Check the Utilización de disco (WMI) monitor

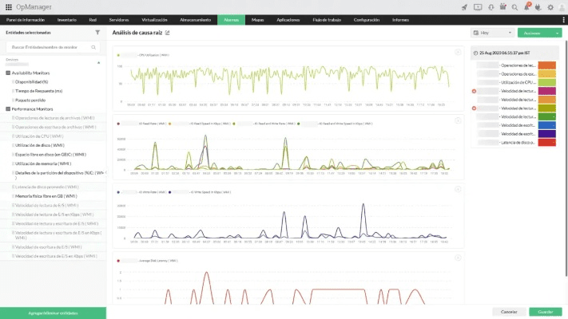pyautogui.click(x=14, y=144)
